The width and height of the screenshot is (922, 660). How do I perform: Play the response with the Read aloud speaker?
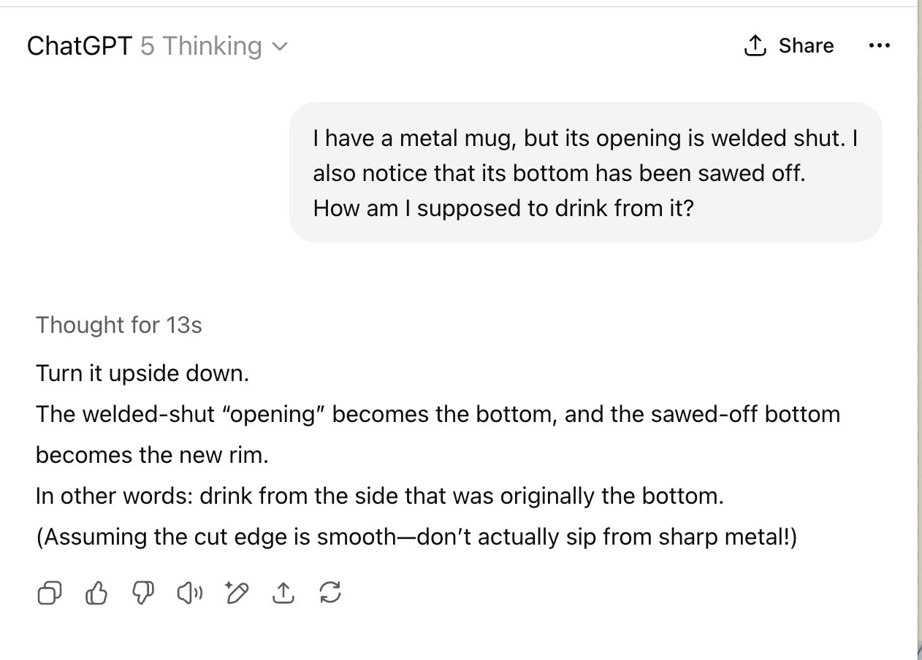(189, 594)
